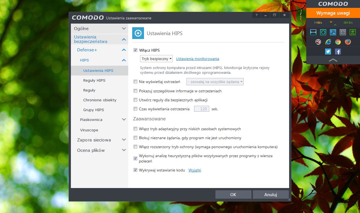Enable 'Nie wyświetlaj ostrzeżeń' checkbox

(x=136, y=82)
